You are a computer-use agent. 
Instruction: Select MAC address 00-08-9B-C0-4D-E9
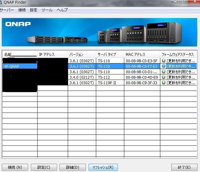[142, 77]
